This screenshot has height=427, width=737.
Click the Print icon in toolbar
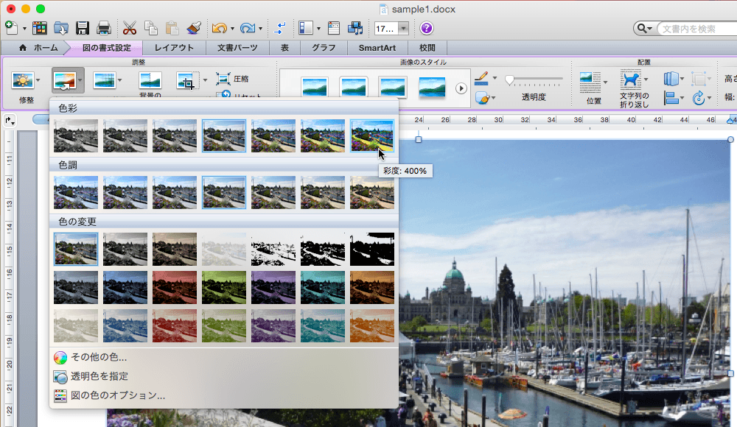104,29
